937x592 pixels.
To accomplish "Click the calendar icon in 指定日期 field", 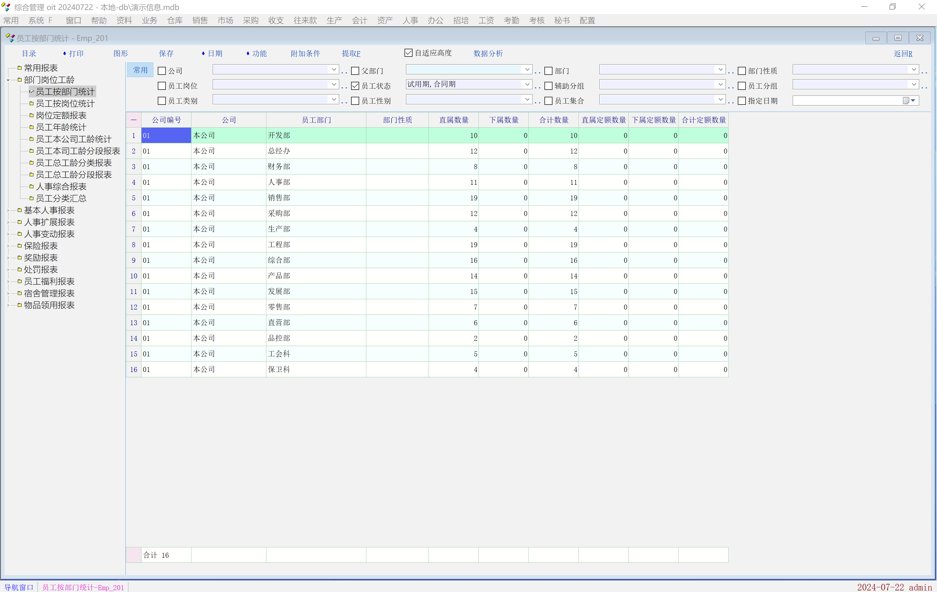I will pos(906,101).
